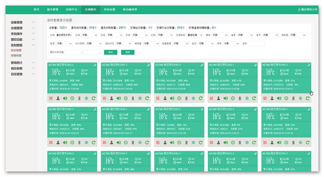Click the refresh icon on card T2104-1
324x177 pixels.
(308, 143)
